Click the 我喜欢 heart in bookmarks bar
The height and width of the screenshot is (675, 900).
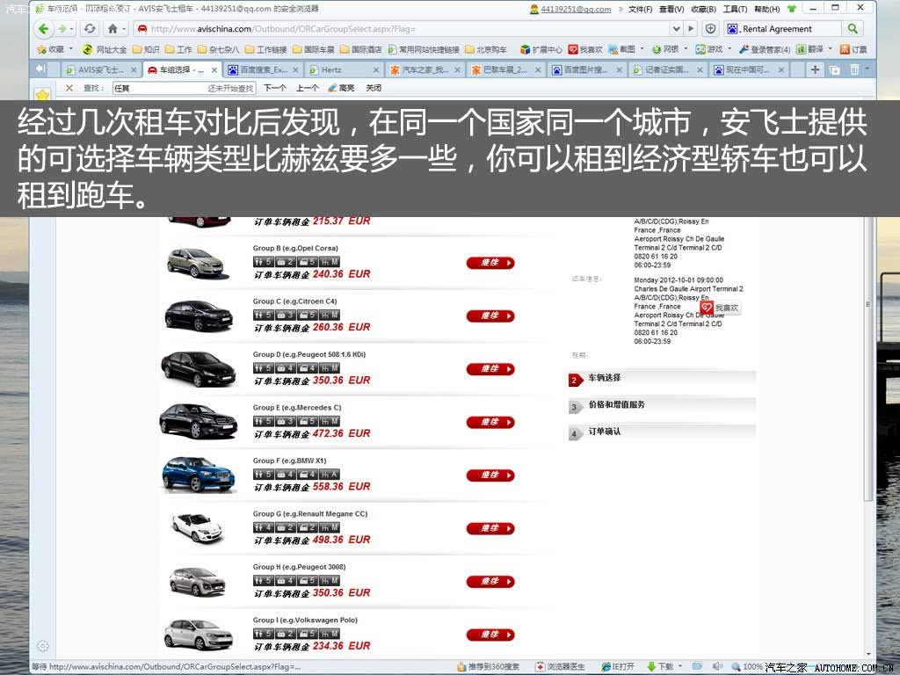pyautogui.click(x=584, y=49)
